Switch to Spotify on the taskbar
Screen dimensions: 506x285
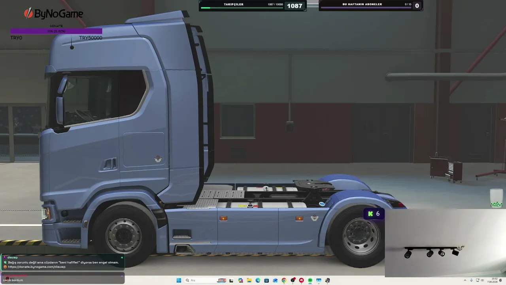coord(310,280)
